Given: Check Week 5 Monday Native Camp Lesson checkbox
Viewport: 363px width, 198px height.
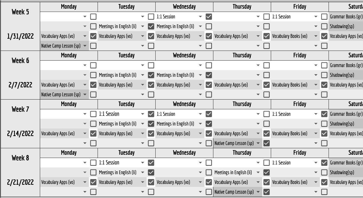Looking at the screenshot, I should pos(93,46).
